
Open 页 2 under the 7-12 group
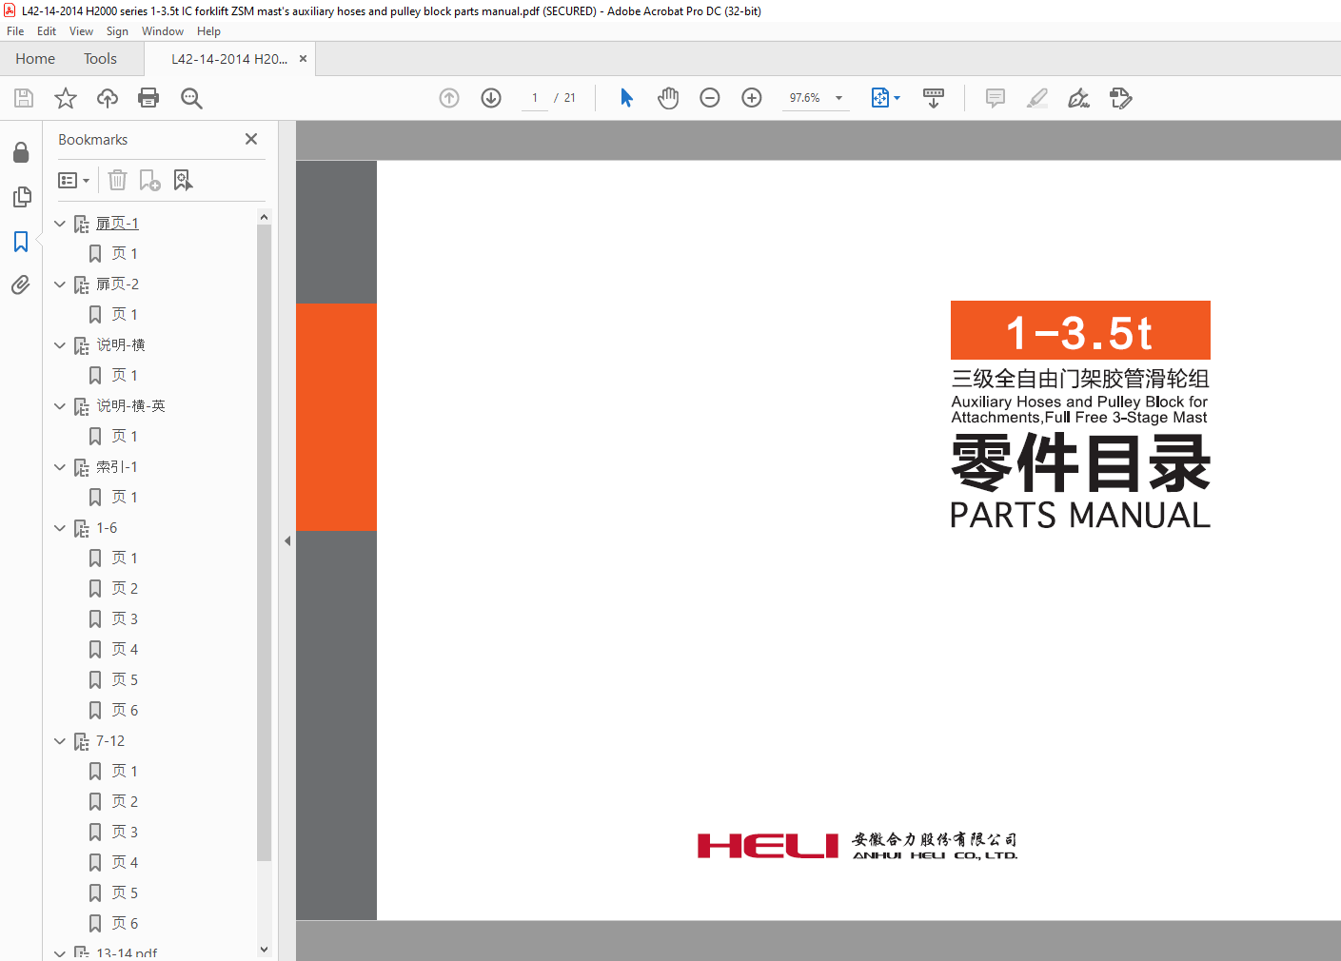point(125,802)
